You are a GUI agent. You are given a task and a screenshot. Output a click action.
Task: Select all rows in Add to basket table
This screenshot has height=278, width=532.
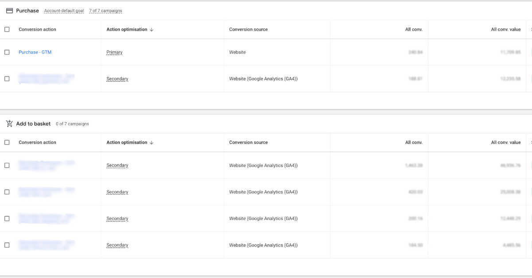pyautogui.click(x=7, y=143)
